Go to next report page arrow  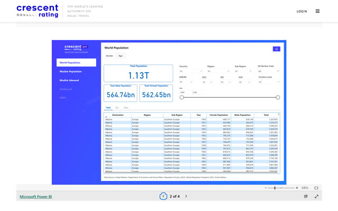186,196
